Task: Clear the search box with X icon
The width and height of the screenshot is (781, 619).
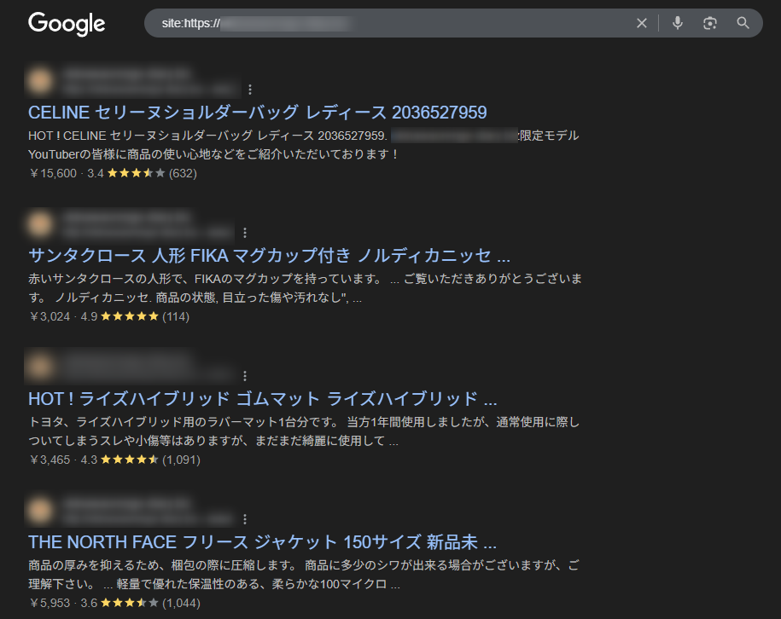Action: point(642,23)
